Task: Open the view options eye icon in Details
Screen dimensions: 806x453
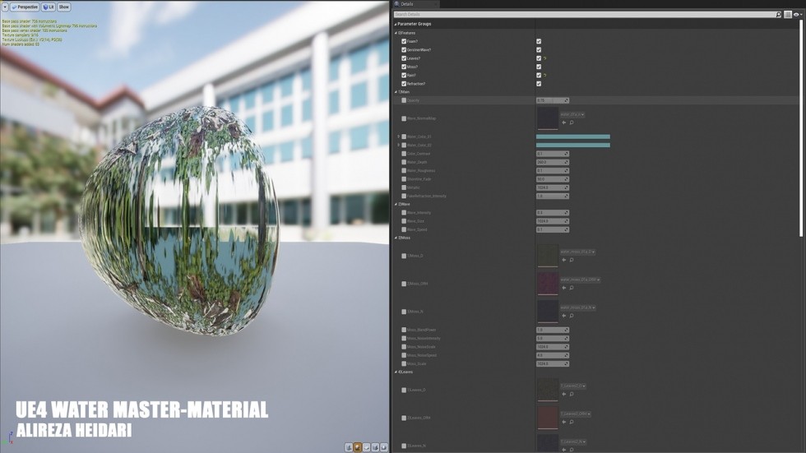Action: coord(797,14)
